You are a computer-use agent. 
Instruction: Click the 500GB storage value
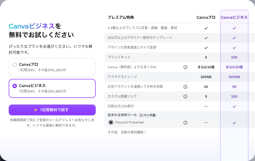(234, 77)
